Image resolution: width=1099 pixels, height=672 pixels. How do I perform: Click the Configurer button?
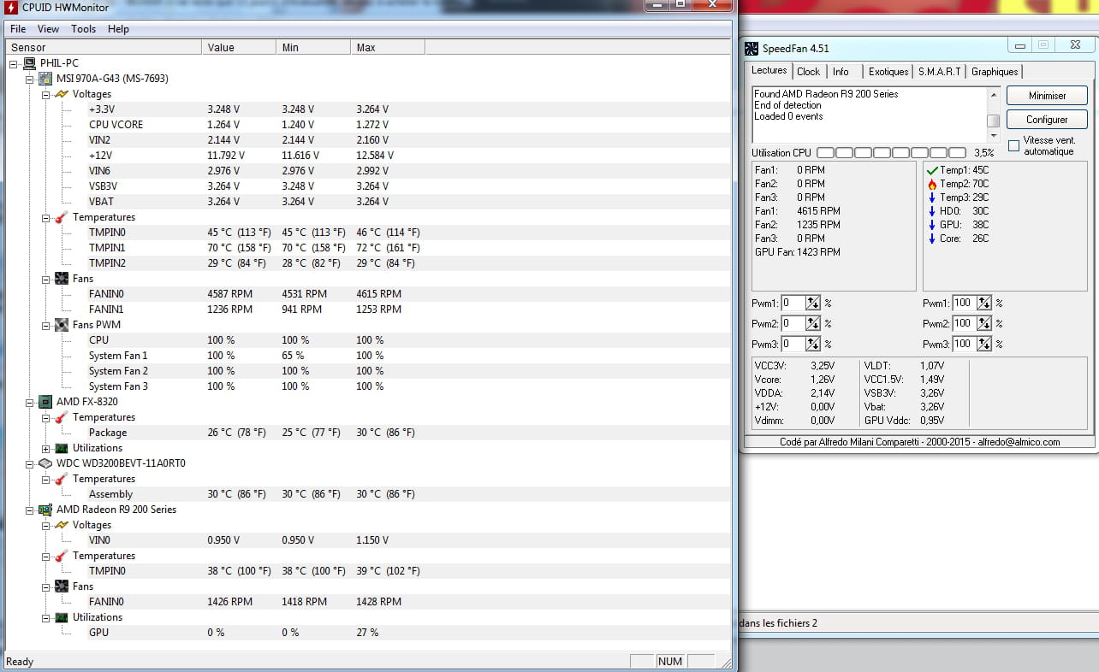tap(1047, 120)
